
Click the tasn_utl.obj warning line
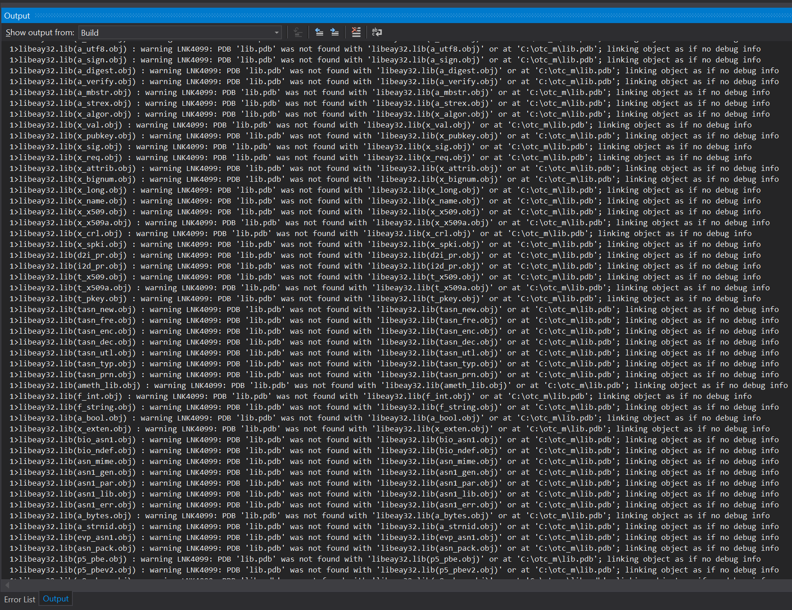394,353
